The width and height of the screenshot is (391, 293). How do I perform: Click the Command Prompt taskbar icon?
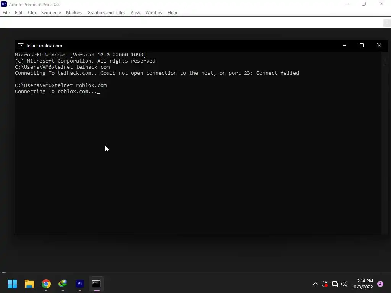[x=96, y=284]
